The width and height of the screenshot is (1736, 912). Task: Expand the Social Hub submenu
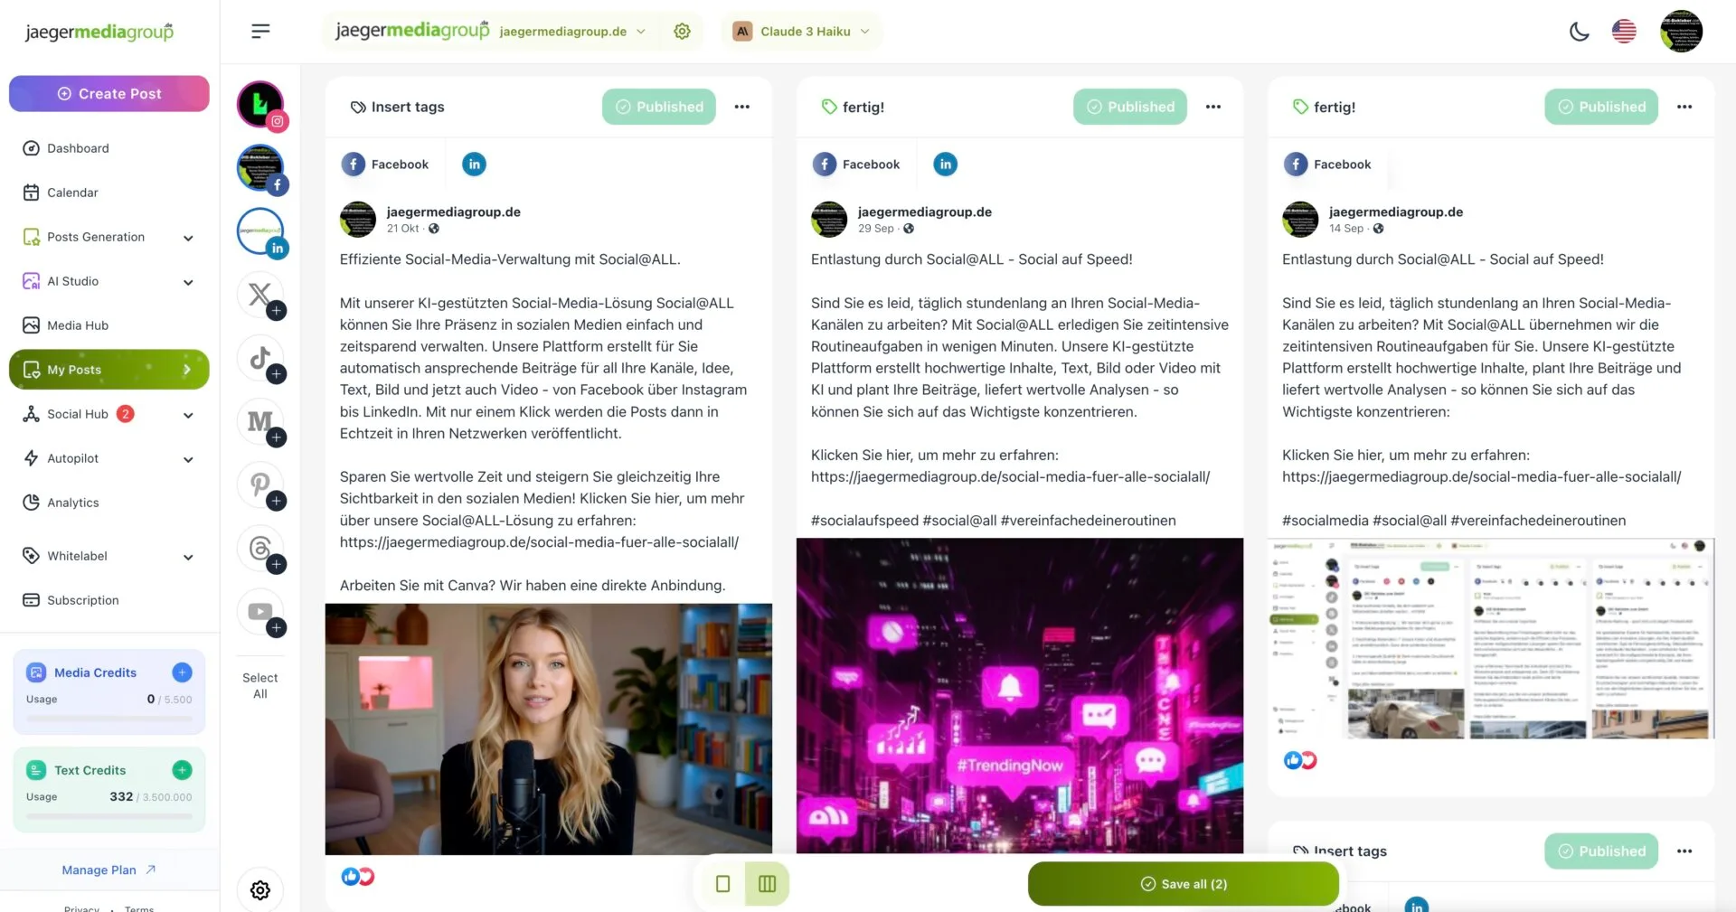[x=188, y=415]
